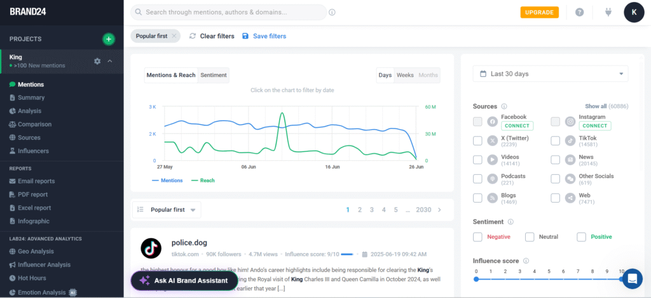Open Analysis in the sidebar
Screen dimensions: 651x298
29,111
